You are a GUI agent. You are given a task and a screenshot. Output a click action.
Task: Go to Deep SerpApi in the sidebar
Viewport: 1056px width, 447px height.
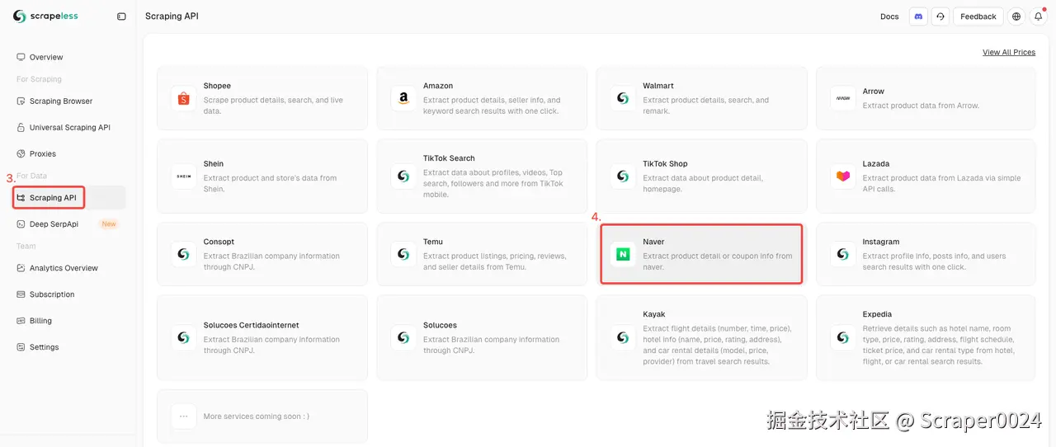pyautogui.click(x=54, y=224)
